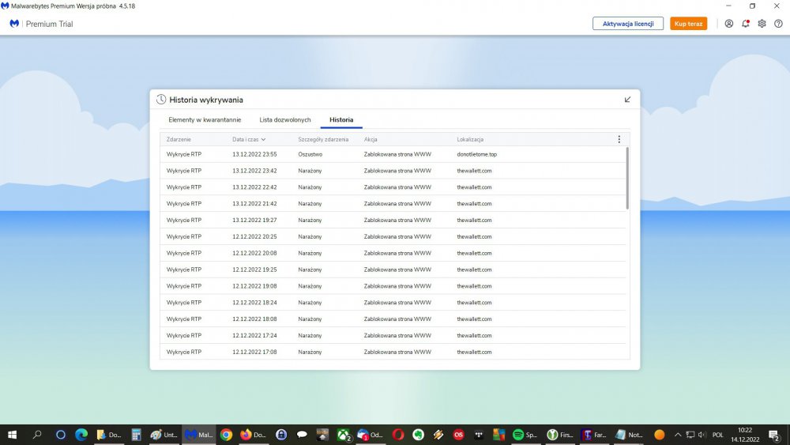Click the Lokalizacja column header
The width and height of the screenshot is (790, 445).
(470, 139)
